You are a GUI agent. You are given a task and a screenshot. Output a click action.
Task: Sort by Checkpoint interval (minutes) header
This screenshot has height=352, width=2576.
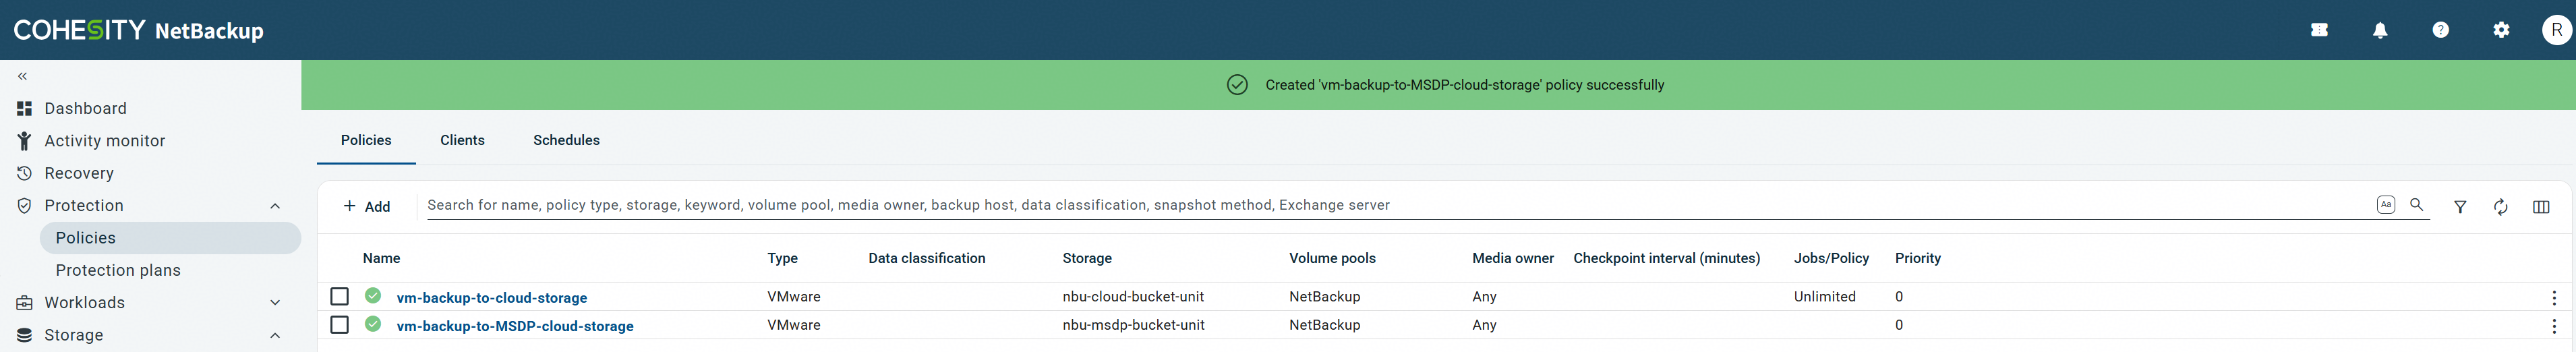(1666, 258)
